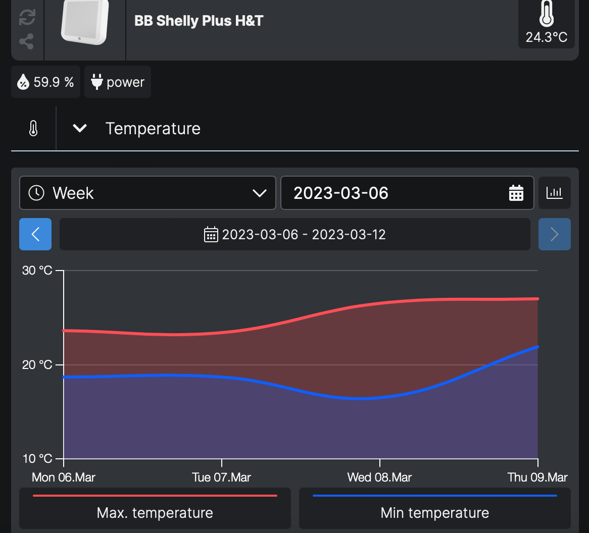This screenshot has height=533, width=589.
Task: Click the share icon
Action: click(27, 41)
